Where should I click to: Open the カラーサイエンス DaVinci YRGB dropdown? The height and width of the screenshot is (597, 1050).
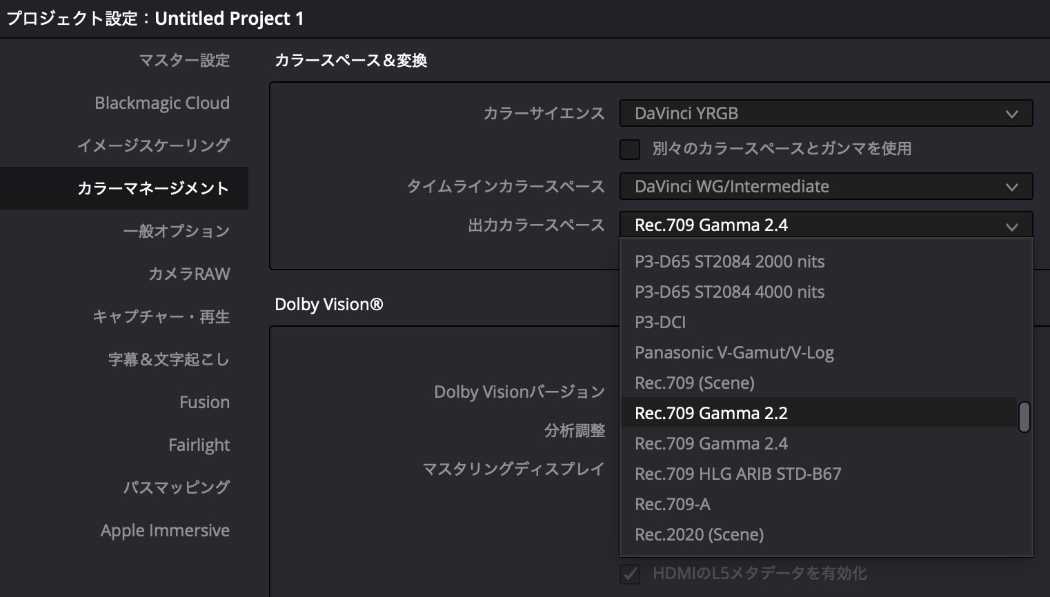click(x=825, y=114)
